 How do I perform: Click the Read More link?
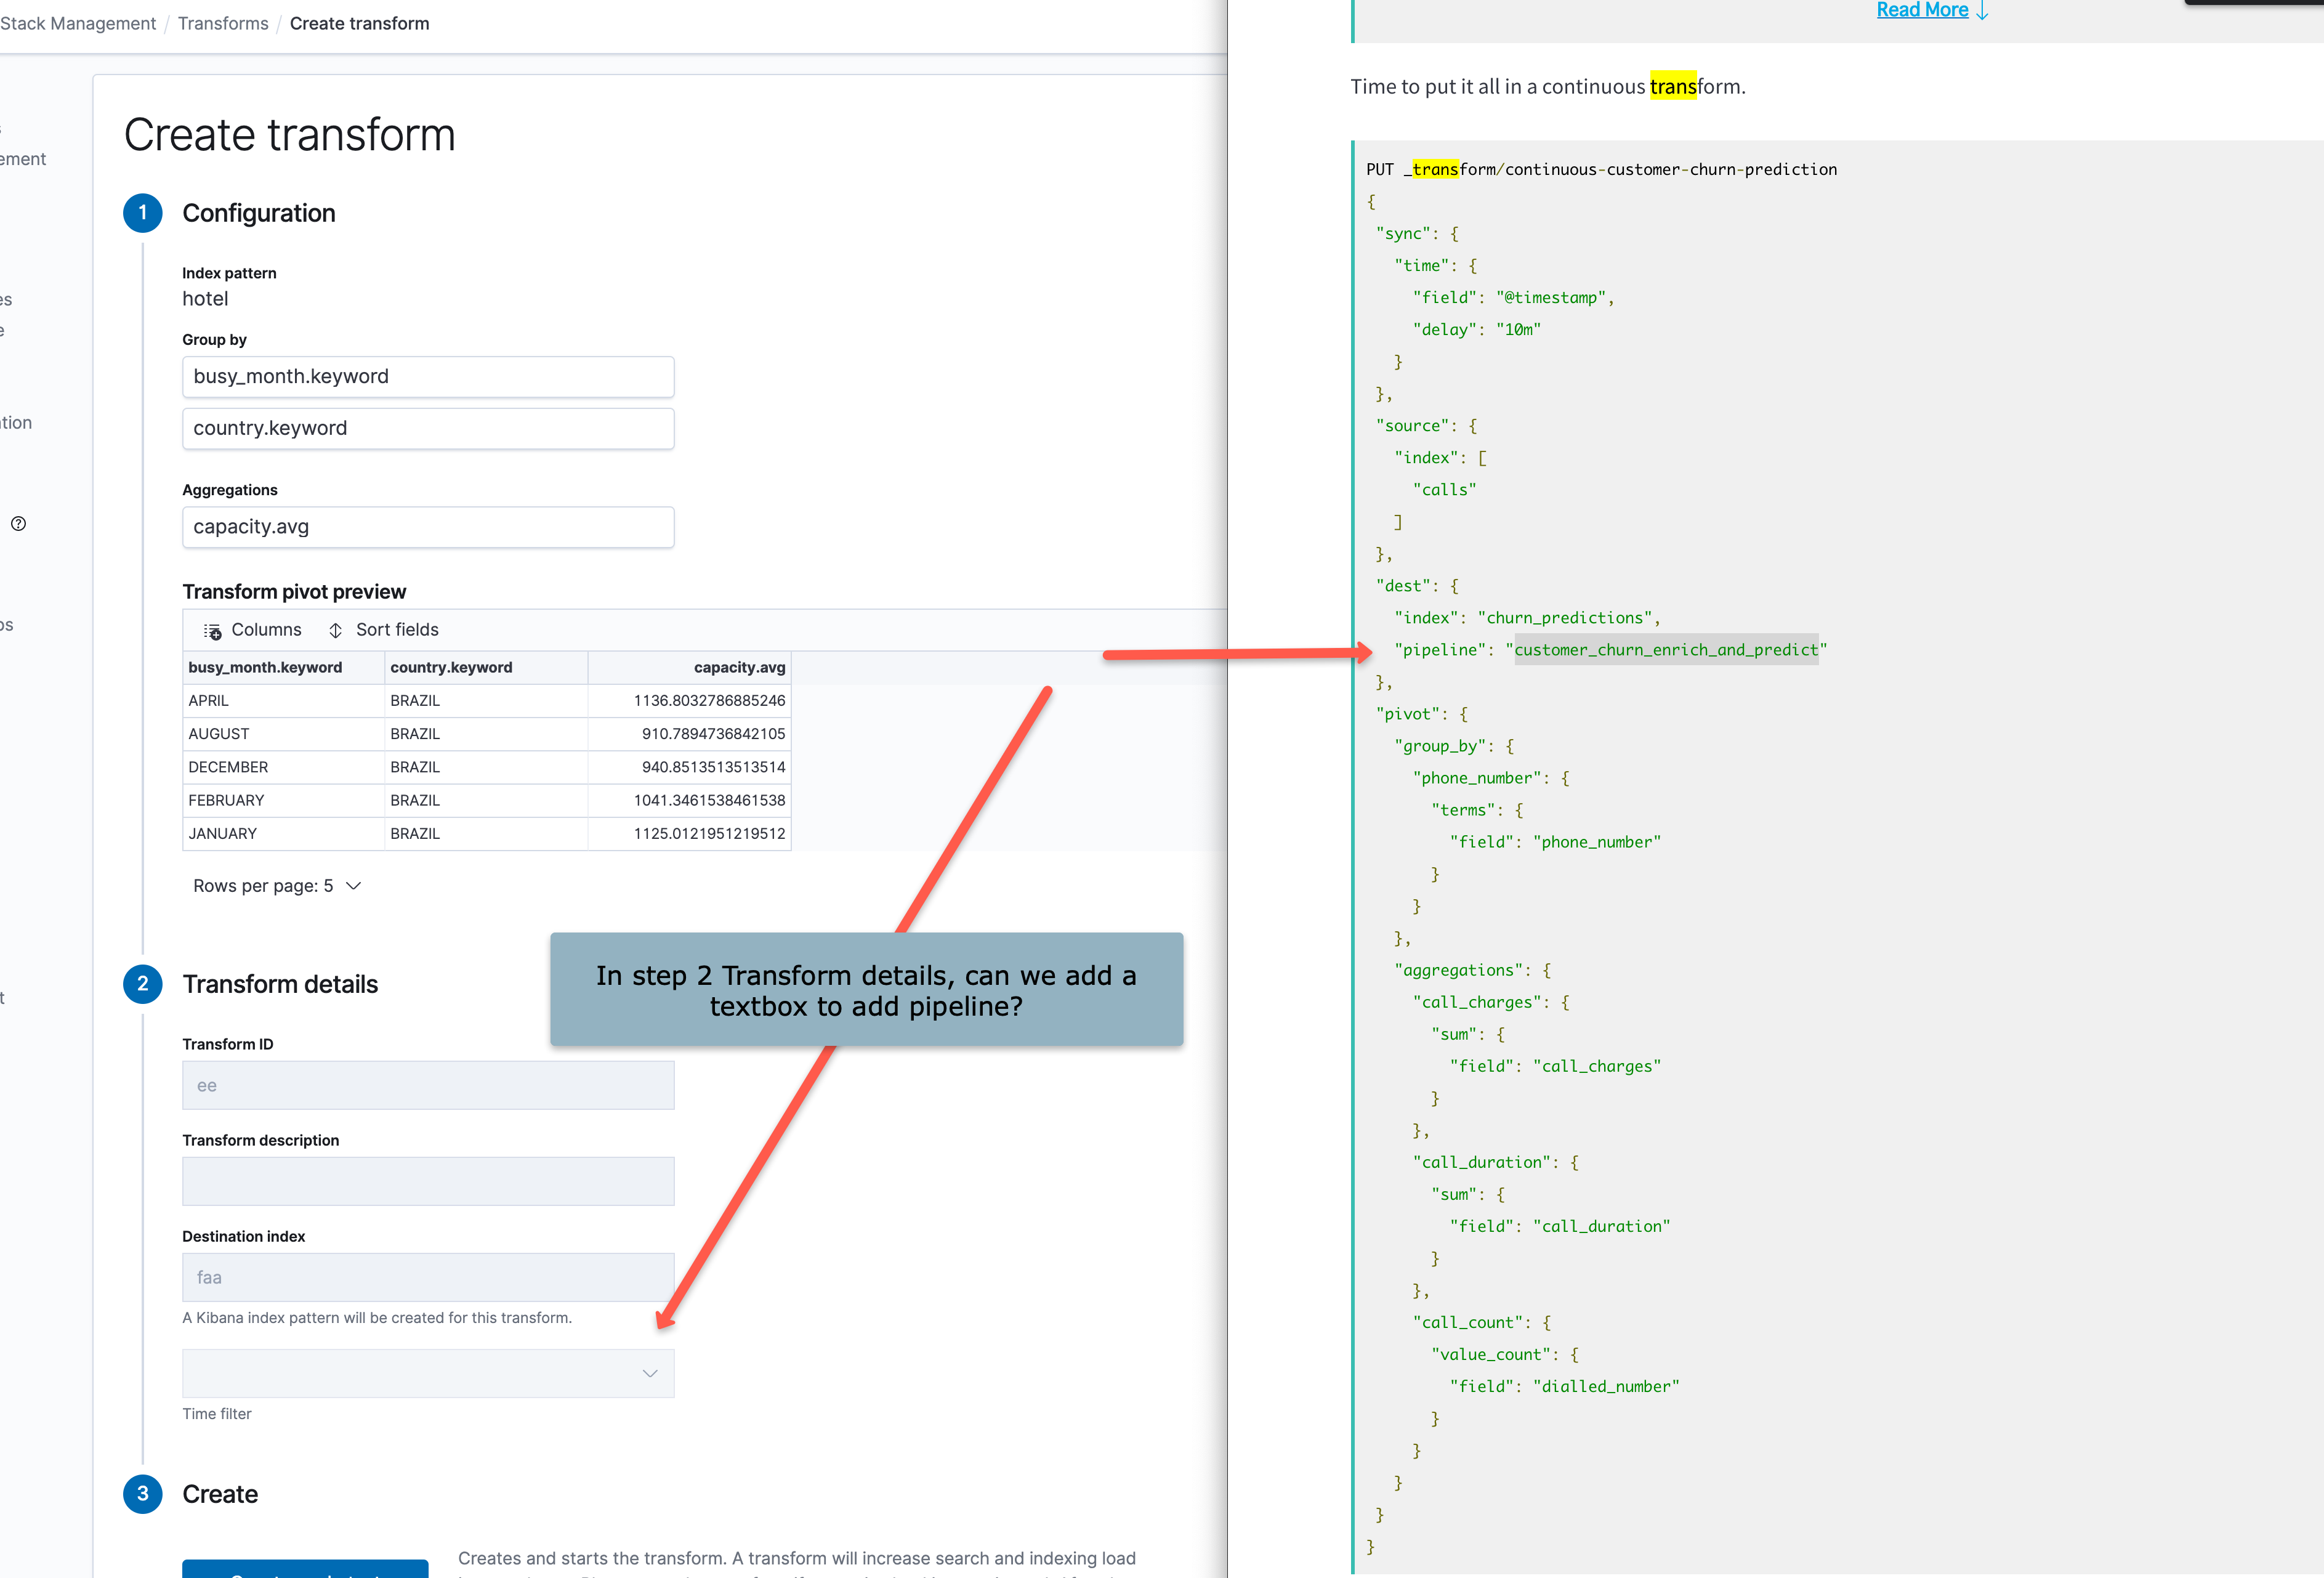1922,10
